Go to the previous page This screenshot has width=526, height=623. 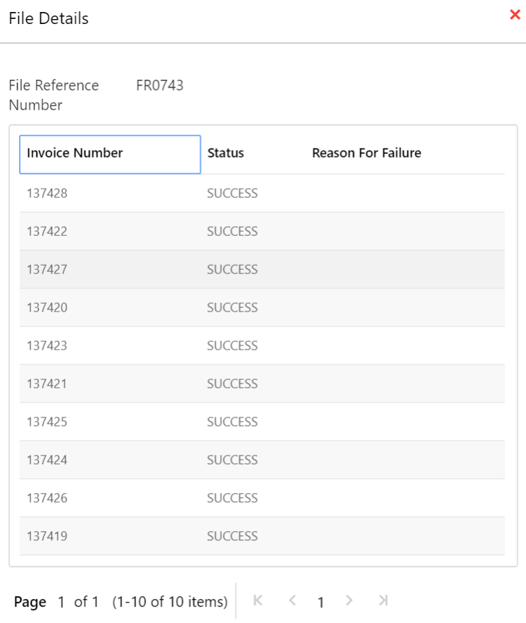[x=292, y=600]
